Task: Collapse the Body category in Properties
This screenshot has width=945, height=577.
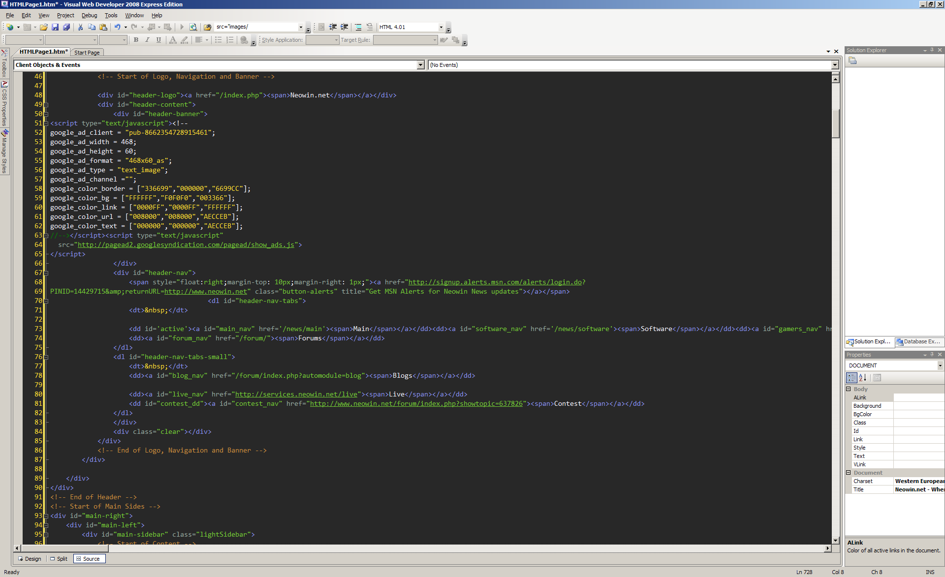Action: pos(849,389)
